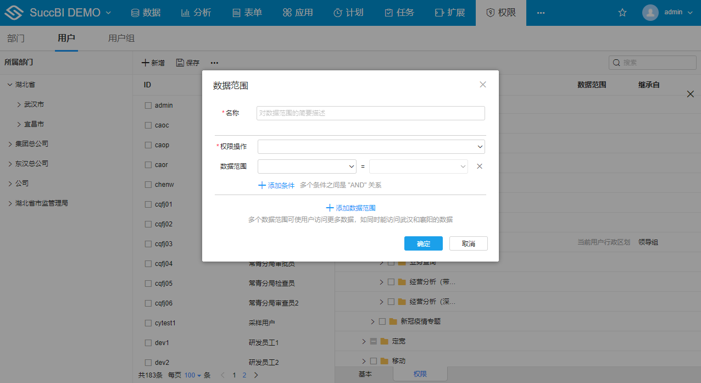Switch to the 用户组 tab
This screenshot has width=701, height=383.
pyautogui.click(x=120, y=38)
